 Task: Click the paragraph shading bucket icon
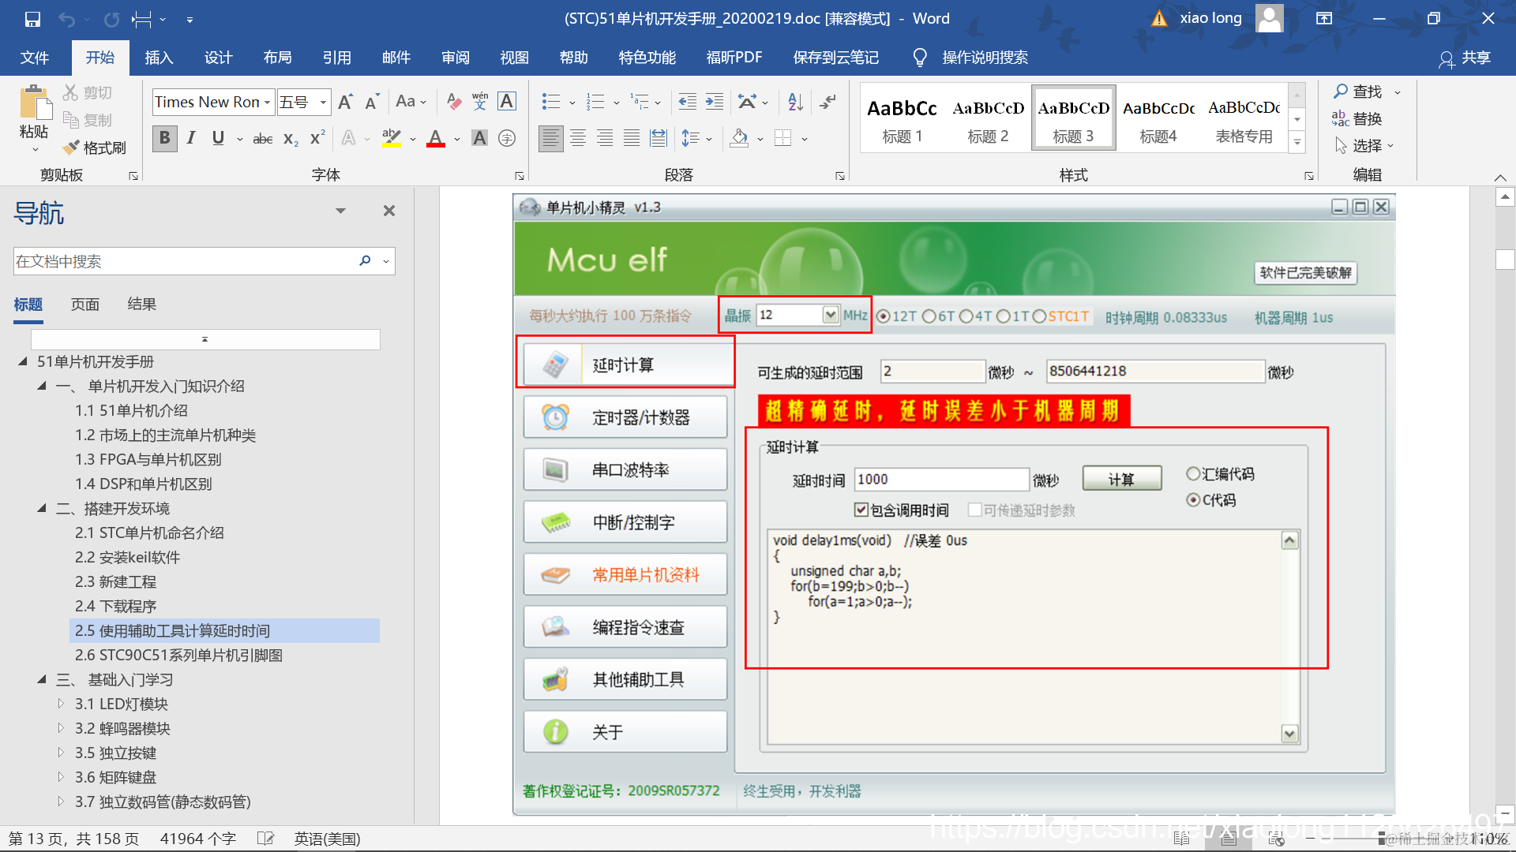tap(739, 139)
